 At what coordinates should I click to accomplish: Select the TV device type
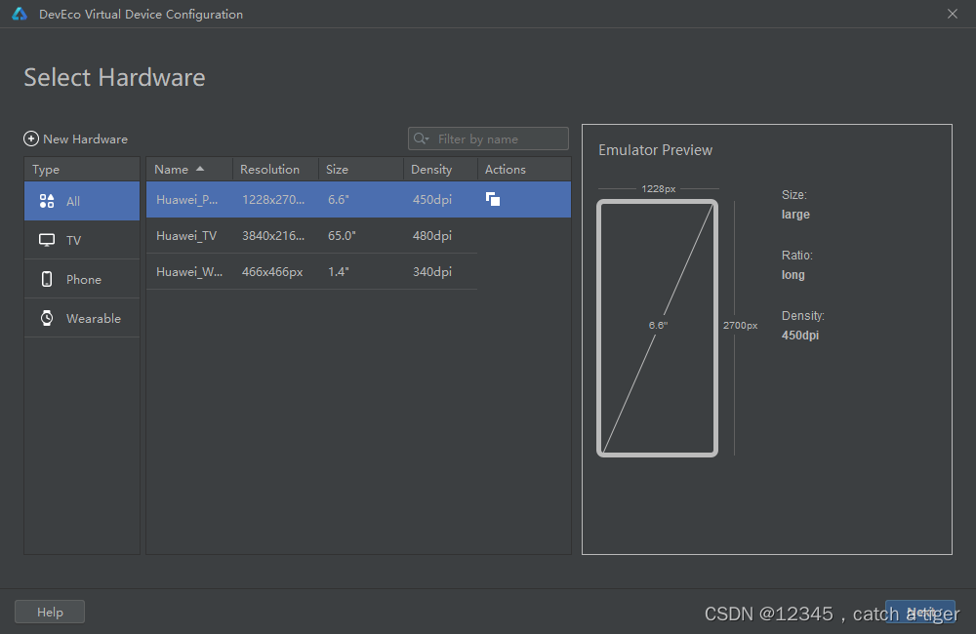pyautogui.click(x=82, y=240)
